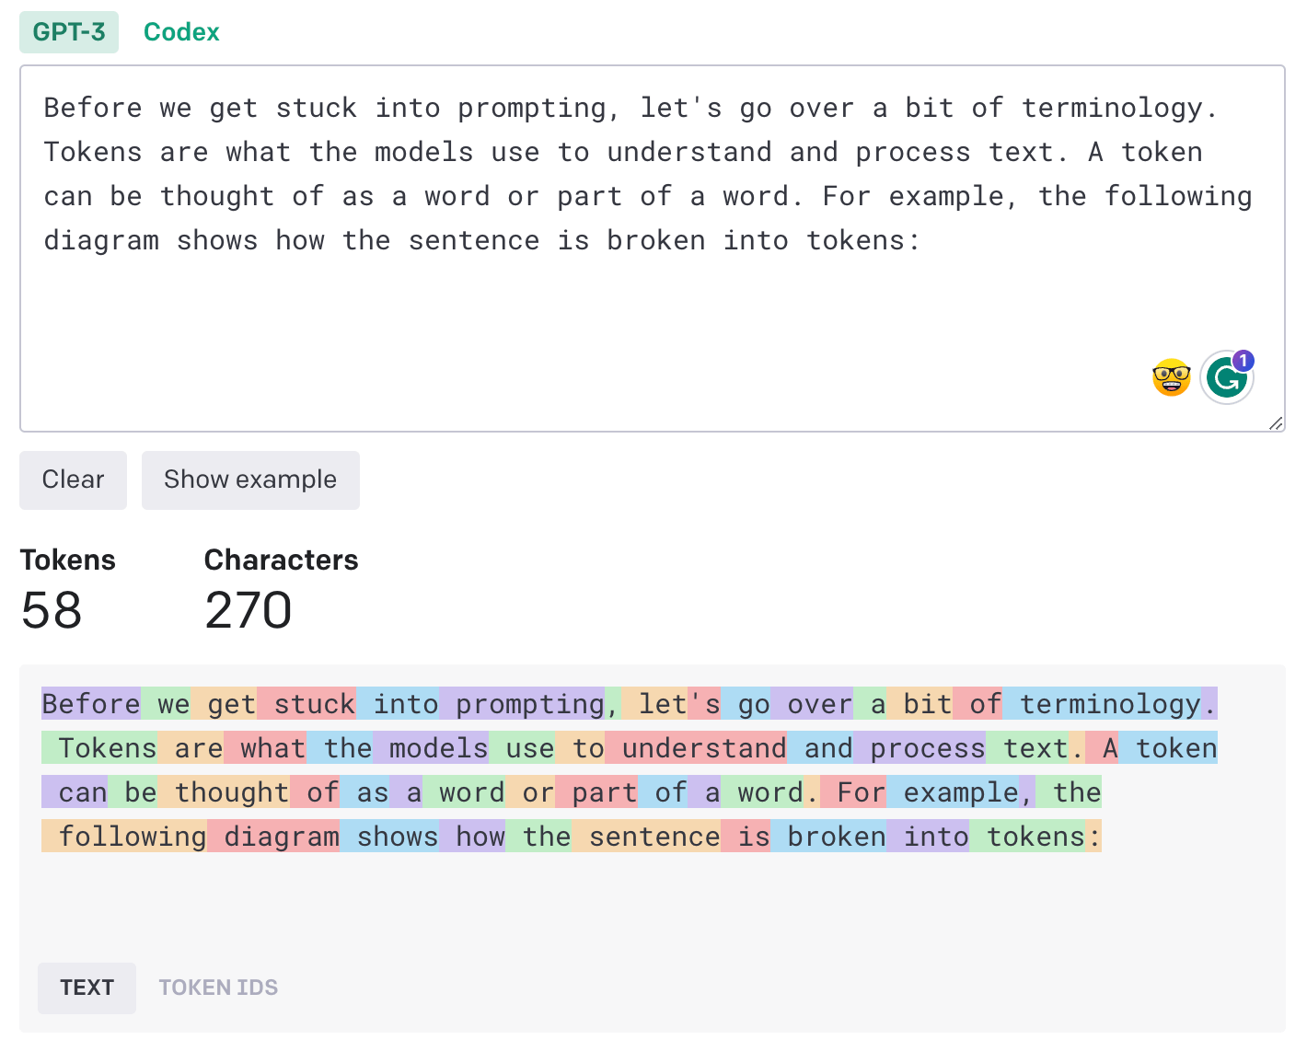Click the blue highlighted token 'terminology'
Image resolution: width=1307 pixels, height=1051 pixels.
click(1110, 703)
